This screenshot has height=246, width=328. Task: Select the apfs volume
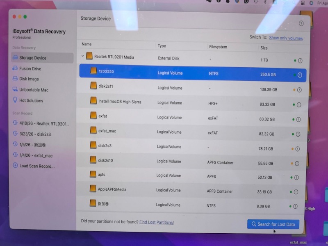190,176
